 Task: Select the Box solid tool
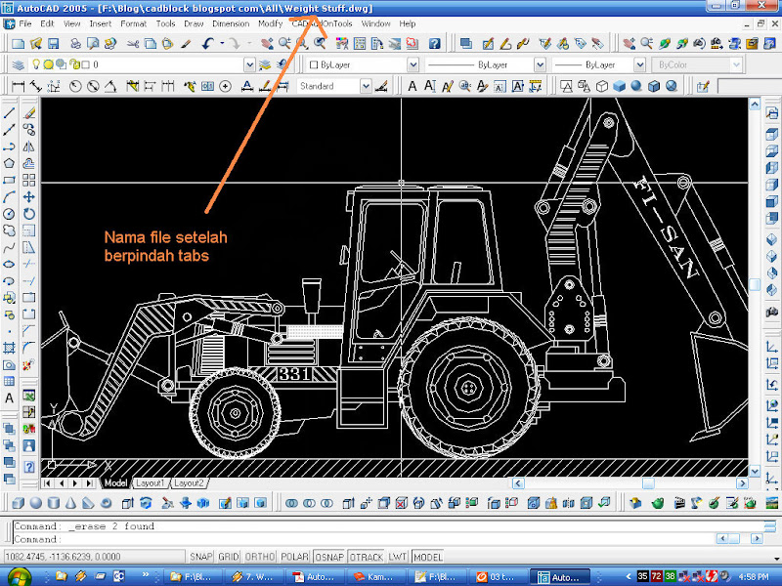[18, 503]
